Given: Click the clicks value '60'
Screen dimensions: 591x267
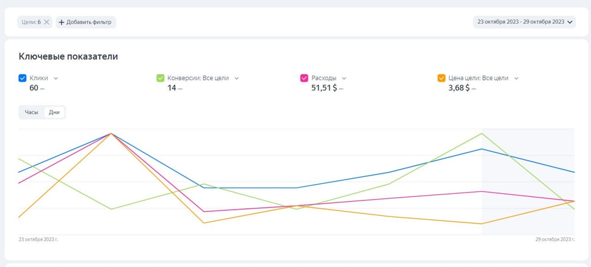Looking at the screenshot, I should click(x=34, y=88).
